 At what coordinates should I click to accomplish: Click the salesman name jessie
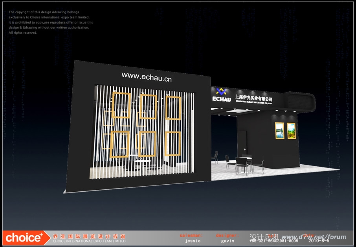click(x=193, y=241)
